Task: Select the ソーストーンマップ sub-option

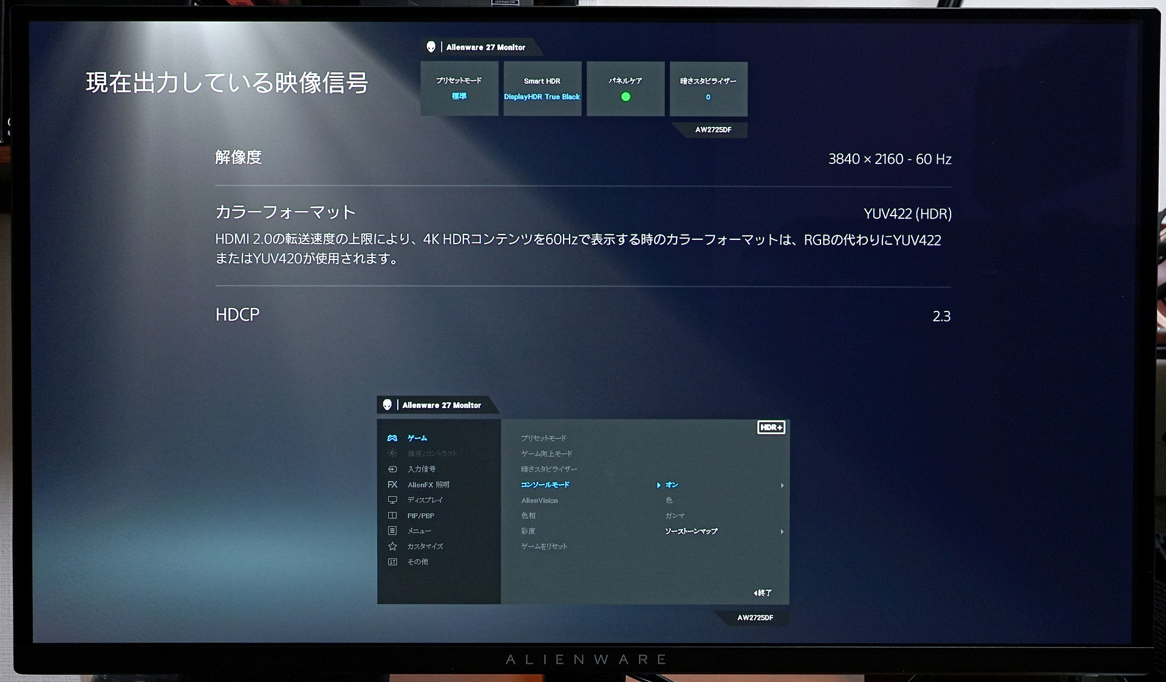Action: pyautogui.click(x=691, y=531)
